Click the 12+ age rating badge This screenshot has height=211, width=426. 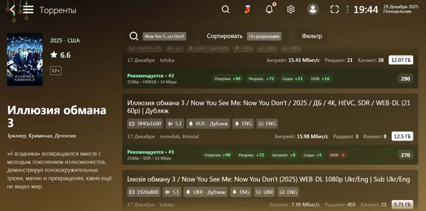(55, 70)
